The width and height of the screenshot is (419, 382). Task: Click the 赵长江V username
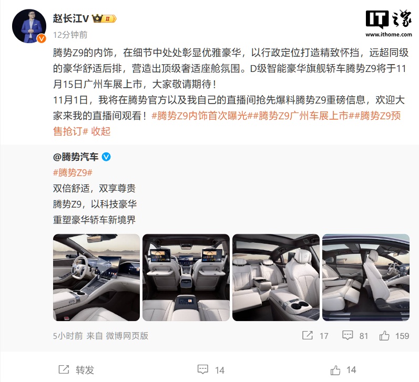click(71, 18)
